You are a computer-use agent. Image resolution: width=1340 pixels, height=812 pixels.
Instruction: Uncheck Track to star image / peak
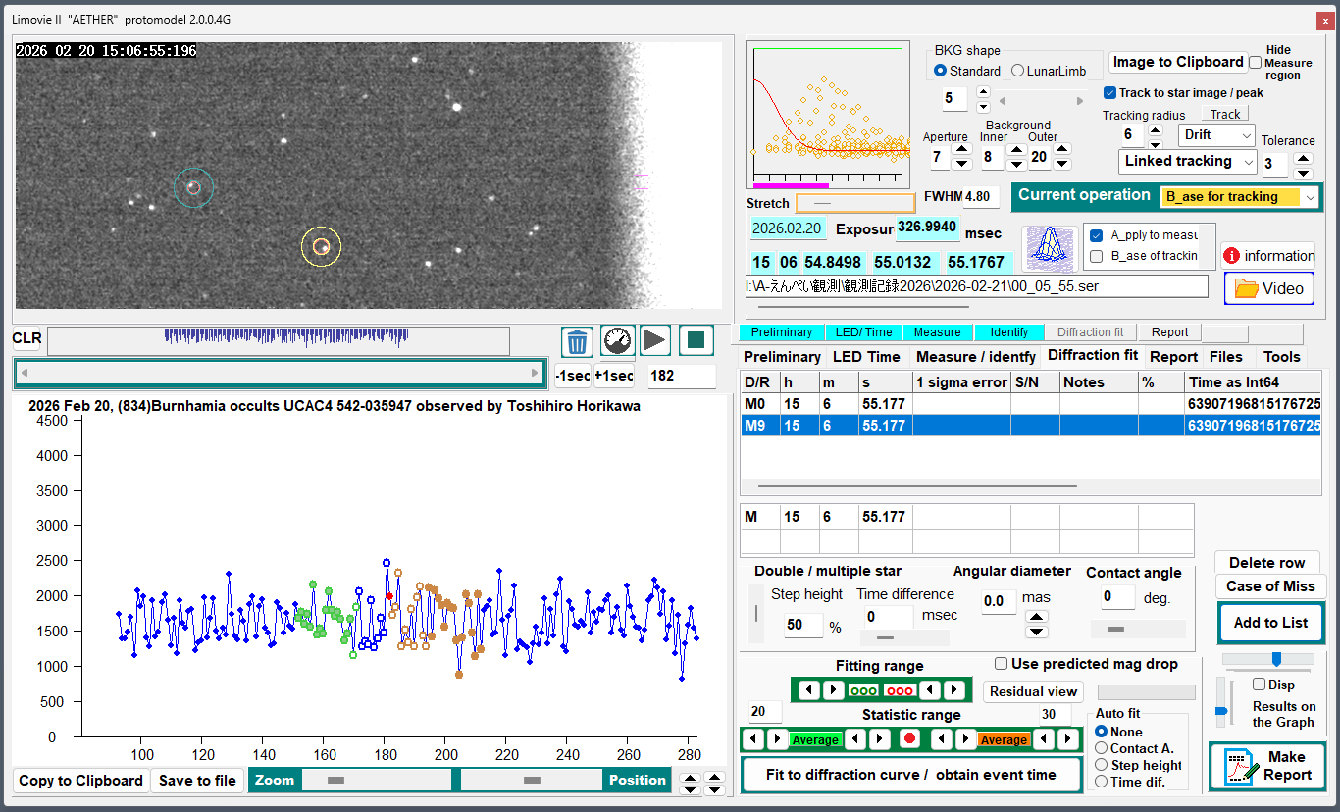click(x=1109, y=93)
